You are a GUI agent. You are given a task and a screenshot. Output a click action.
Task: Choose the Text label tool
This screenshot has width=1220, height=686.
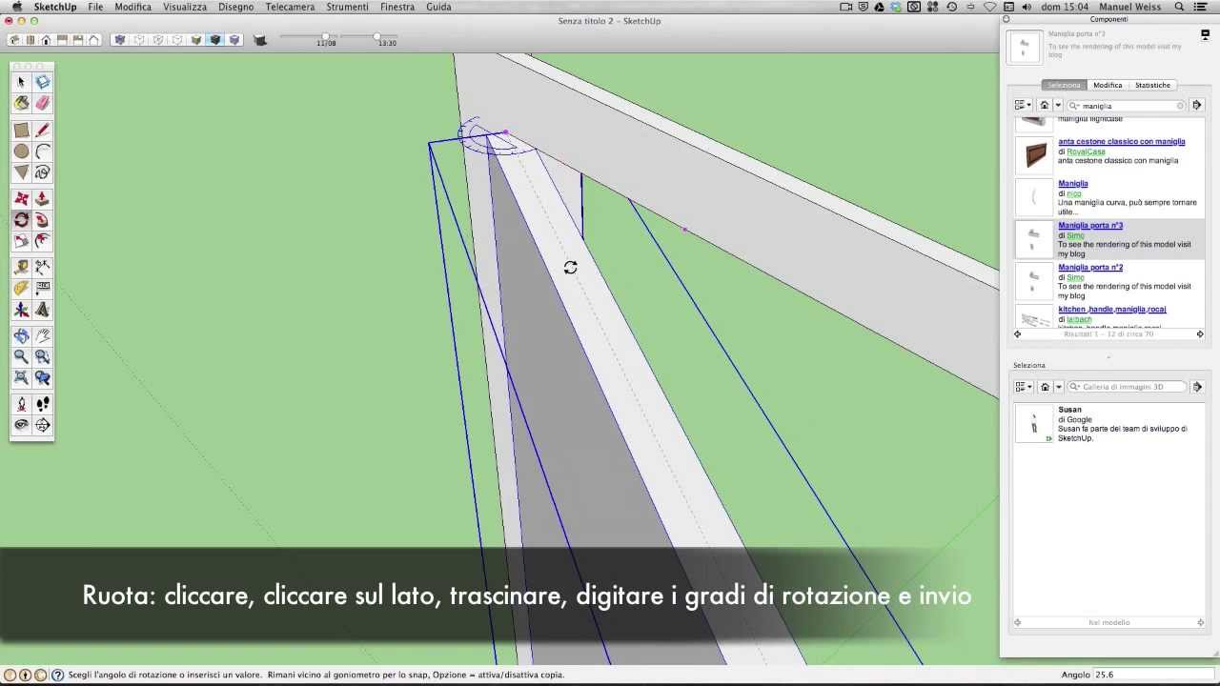click(x=42, y=289)
